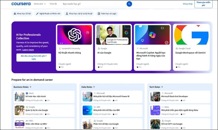
Task: Select the Khoa học Xã hội category chip
Action: (22, 14)
